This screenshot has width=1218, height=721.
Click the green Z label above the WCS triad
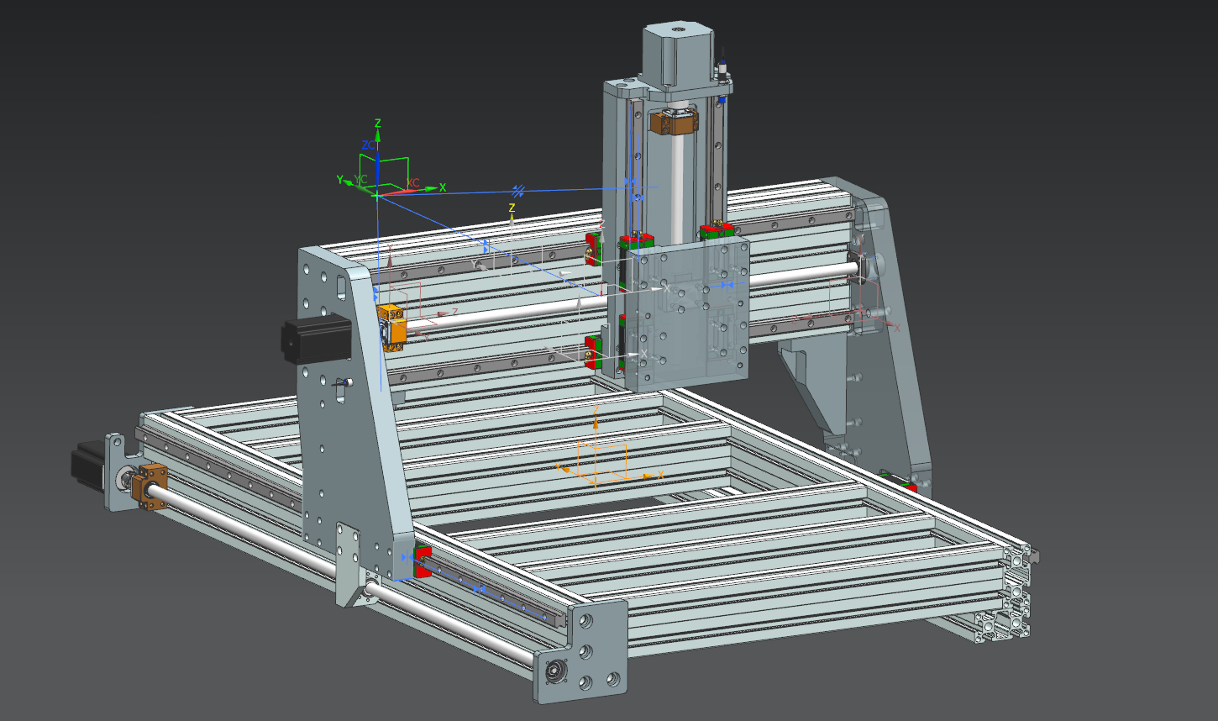point(378,124)
